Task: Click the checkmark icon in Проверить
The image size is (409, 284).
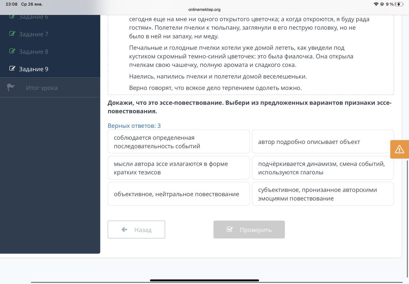Action: (x=230, y=229)
